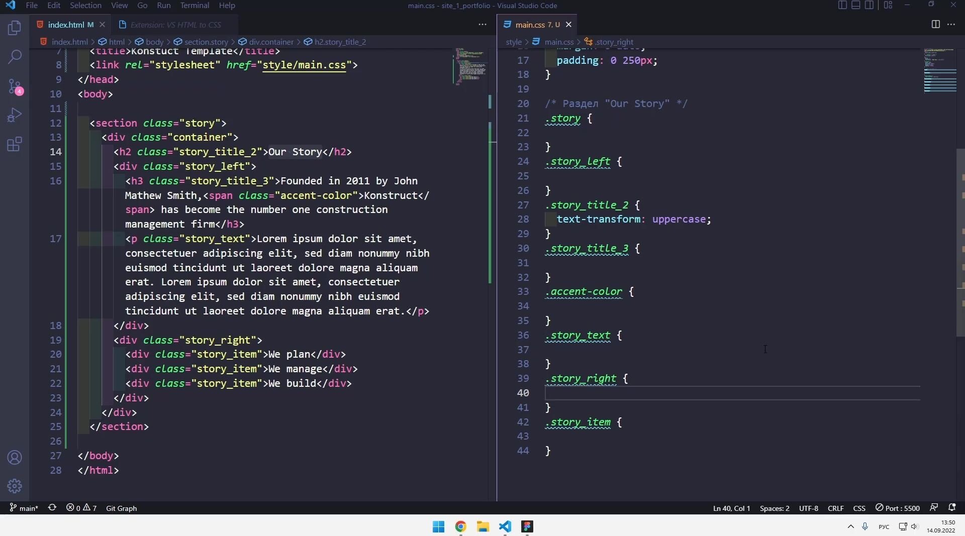This screenshot has width=965, height=536.
Task: Click the feedback icon in status bar
Action: coord(934,507)
